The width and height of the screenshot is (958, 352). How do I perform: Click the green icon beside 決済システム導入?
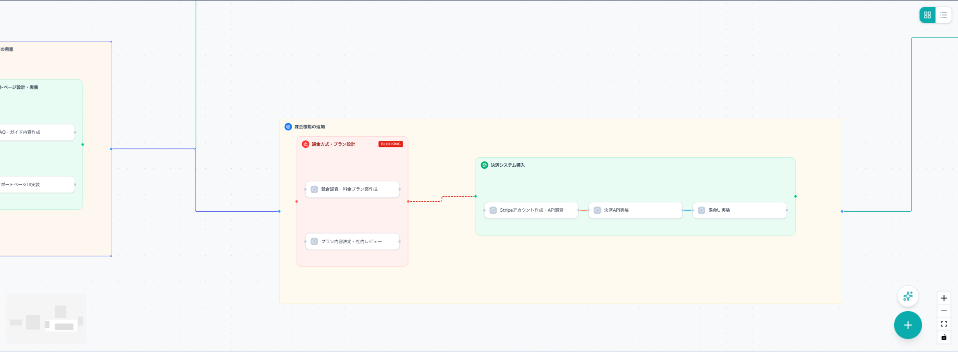pyautogui.click(x=484, y=165)
